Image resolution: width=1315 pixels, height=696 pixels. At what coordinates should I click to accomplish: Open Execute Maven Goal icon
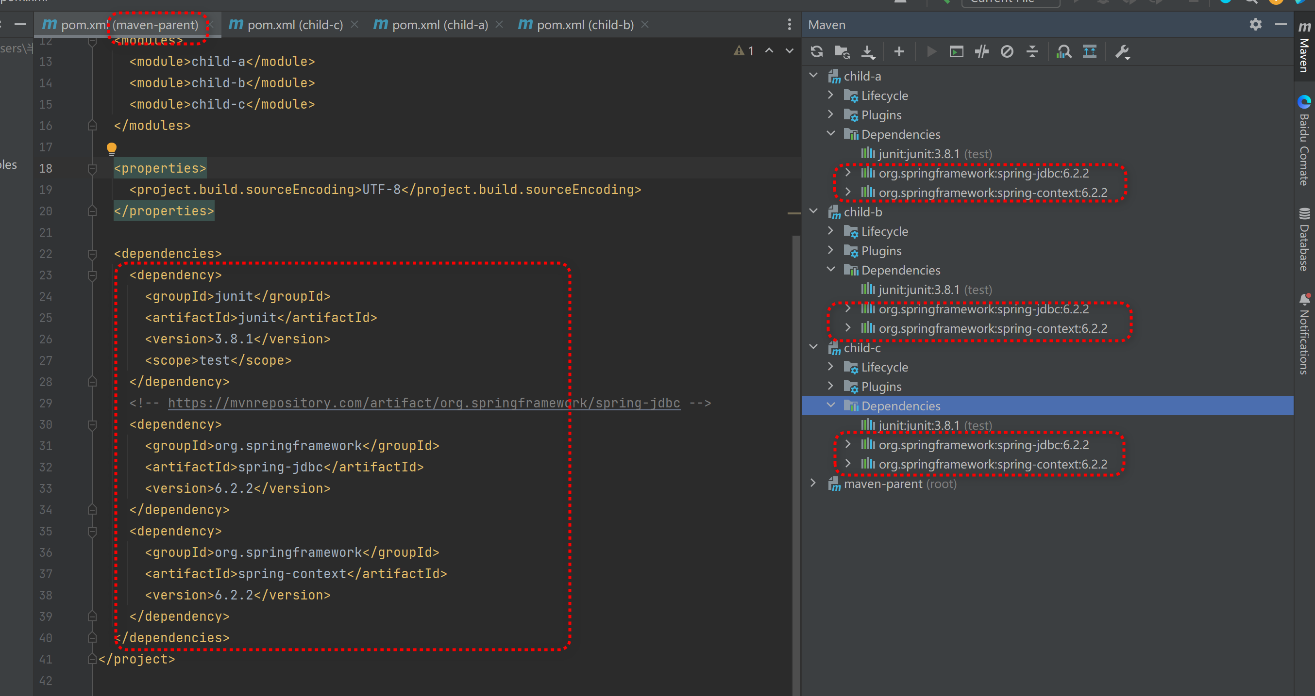click(956, 51)
